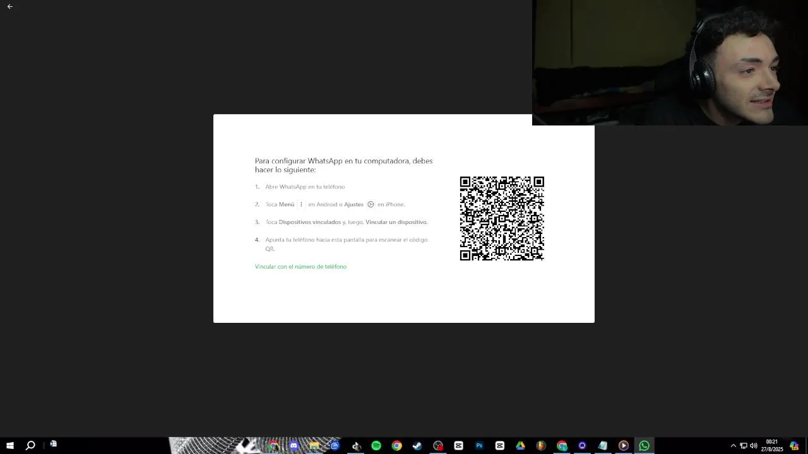Open the Windows Start menu
808x454 pixels.
10,446
